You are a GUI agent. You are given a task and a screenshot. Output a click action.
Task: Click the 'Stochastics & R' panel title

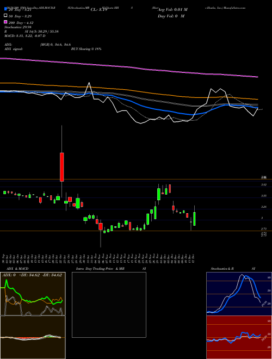222,269
